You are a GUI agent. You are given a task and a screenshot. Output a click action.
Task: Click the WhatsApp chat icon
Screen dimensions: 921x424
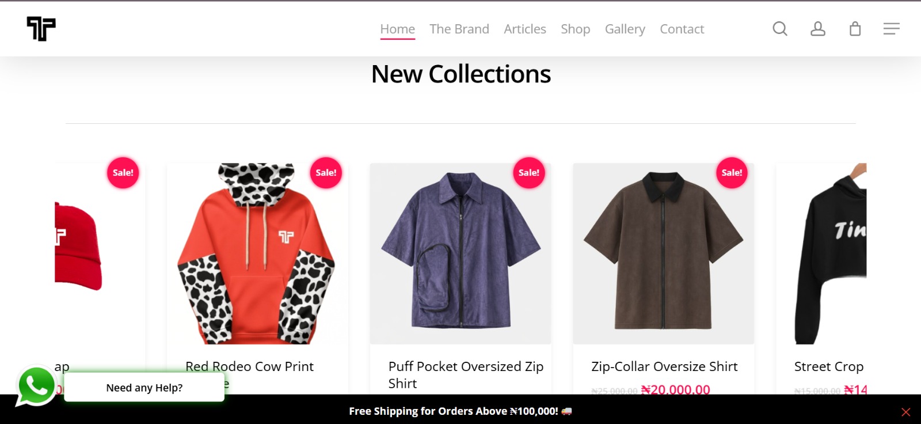point(36,386)
